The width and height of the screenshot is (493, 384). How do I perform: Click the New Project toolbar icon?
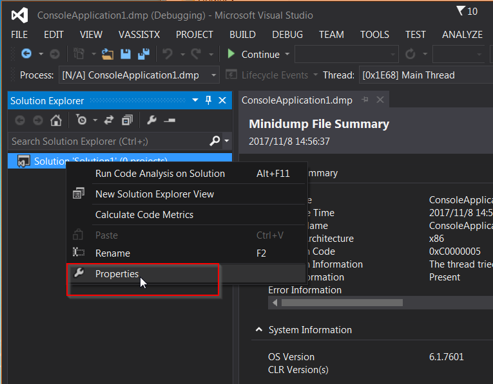coord(79,54)
